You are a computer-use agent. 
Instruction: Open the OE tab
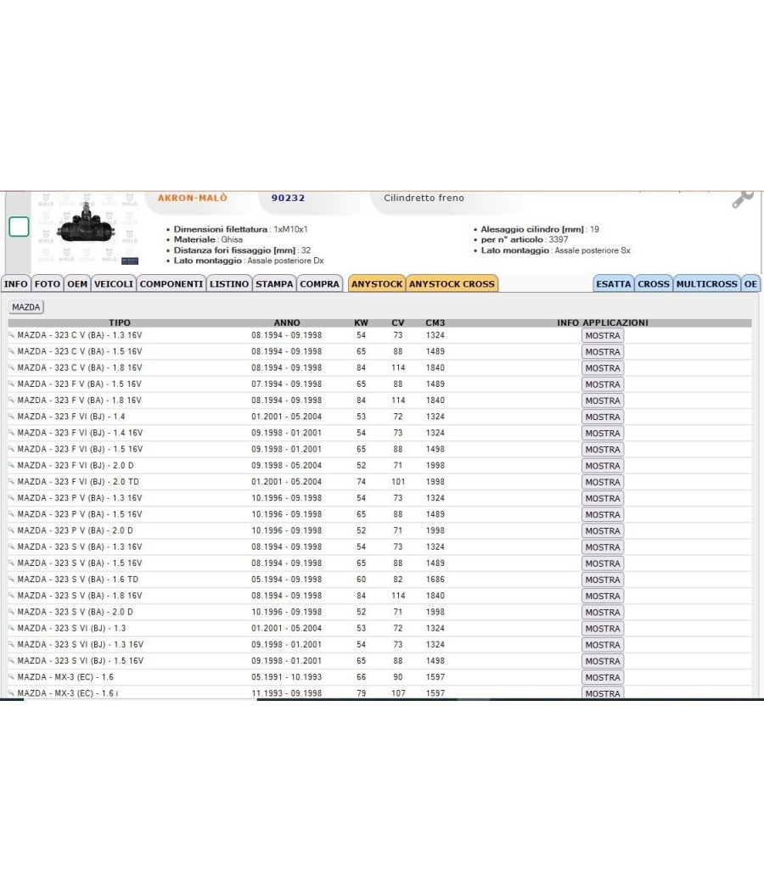point(750,284)
